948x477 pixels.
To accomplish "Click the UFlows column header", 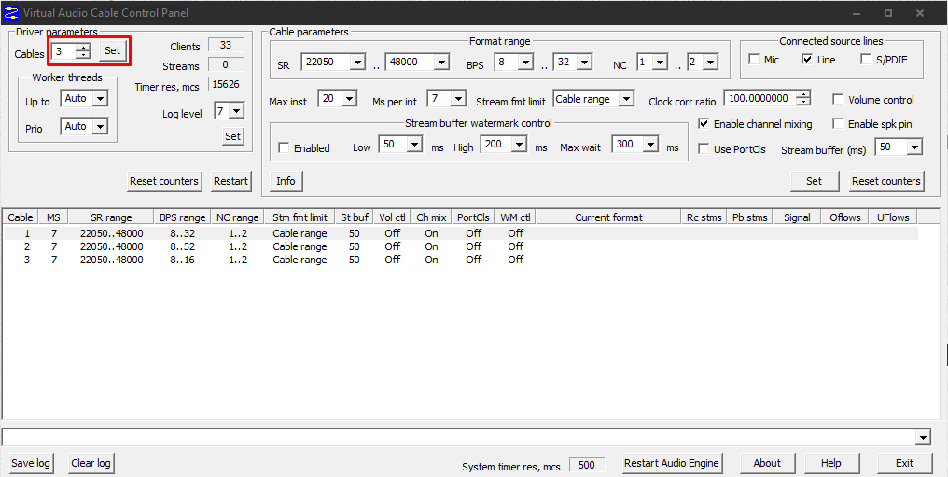I will click(x=893, y=217).
